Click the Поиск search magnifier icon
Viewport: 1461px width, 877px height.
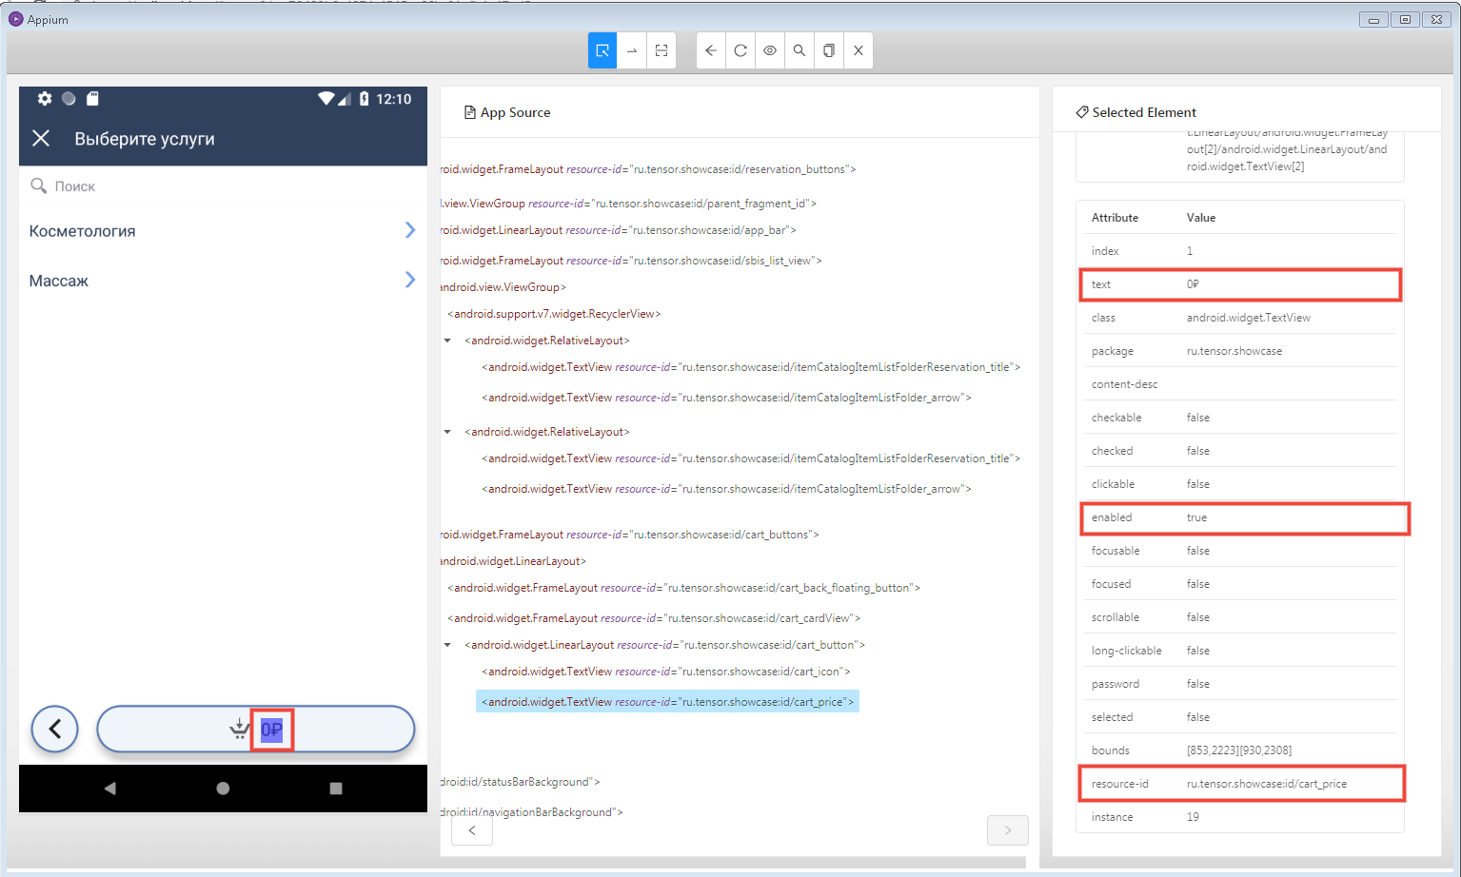pyautogui.click(x=38, y=185)
